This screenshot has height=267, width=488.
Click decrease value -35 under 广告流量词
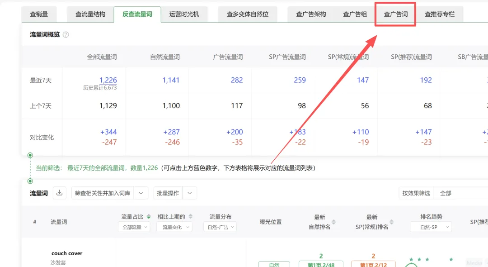click(237, 142)
